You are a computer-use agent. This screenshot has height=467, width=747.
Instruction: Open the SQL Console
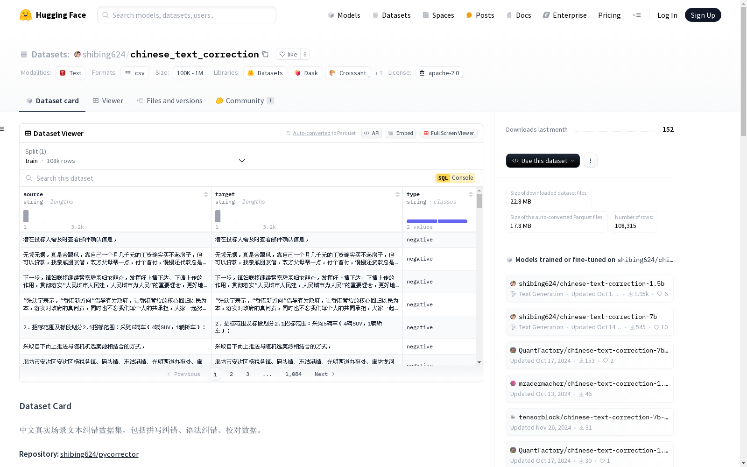(x=455, y=178)
